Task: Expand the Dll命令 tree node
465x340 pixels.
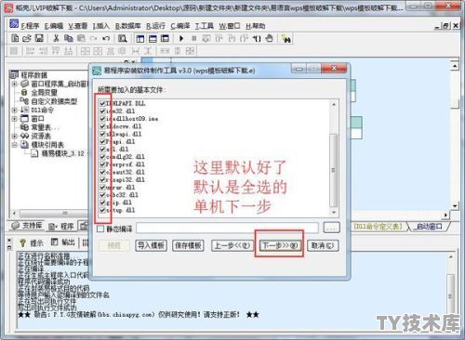Action: point(14,110)
